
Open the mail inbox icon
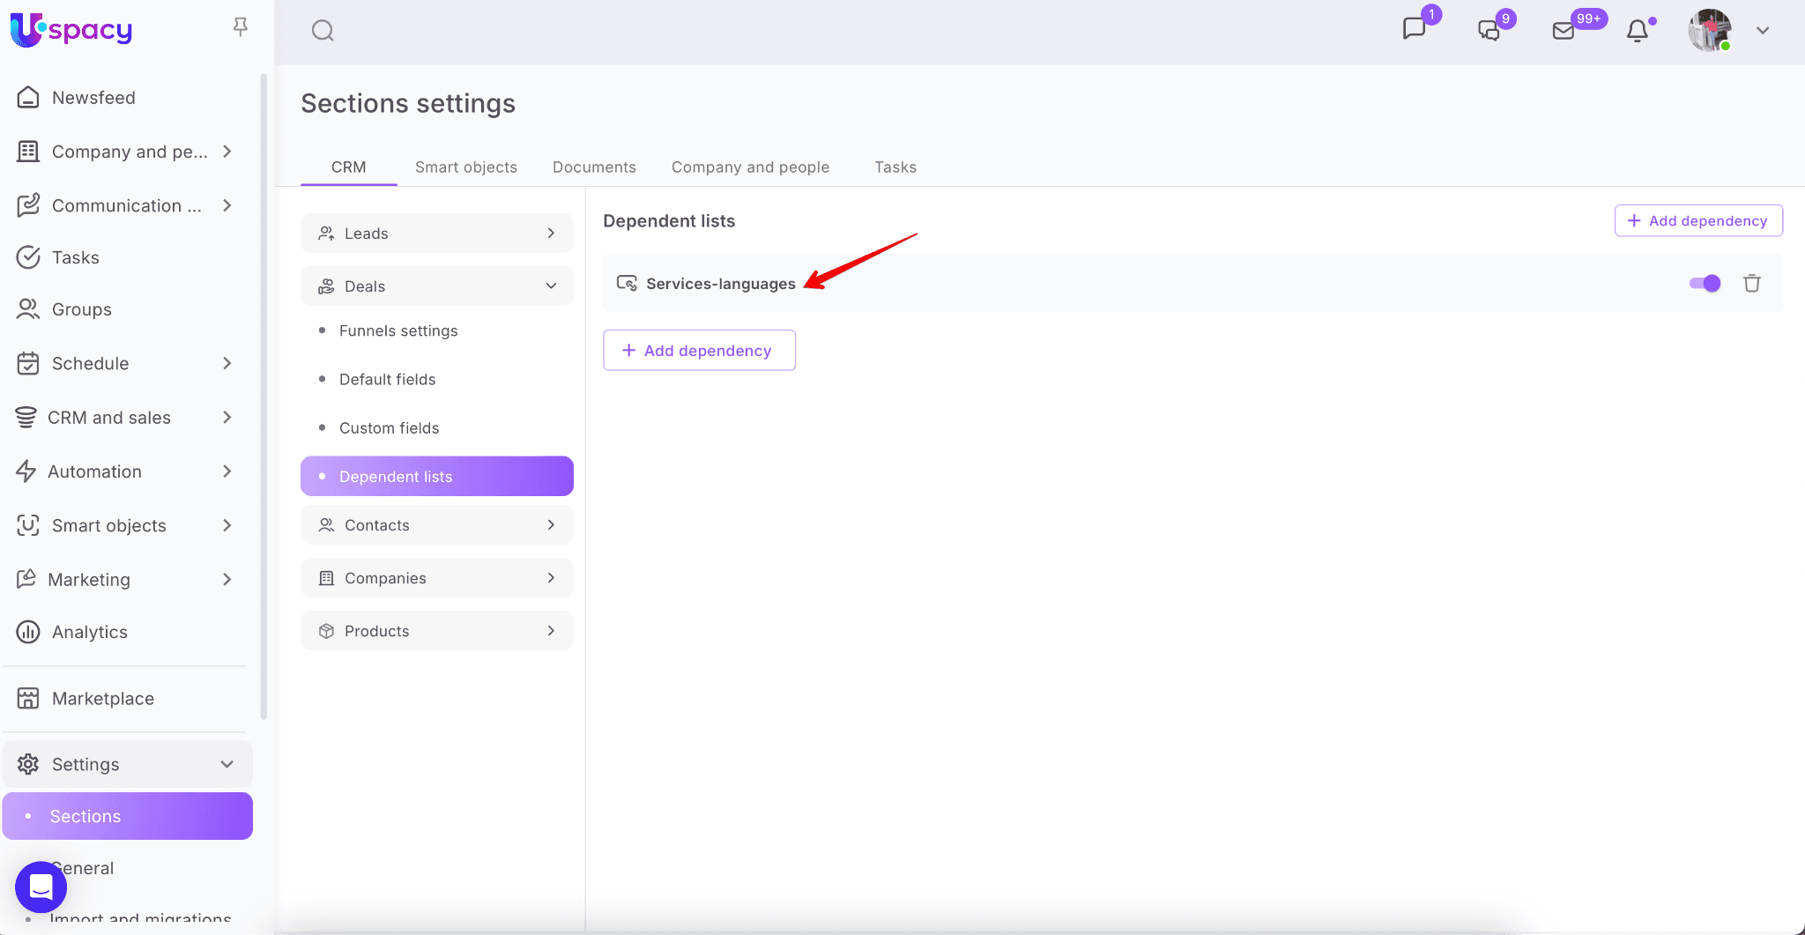click(1564, 31)
